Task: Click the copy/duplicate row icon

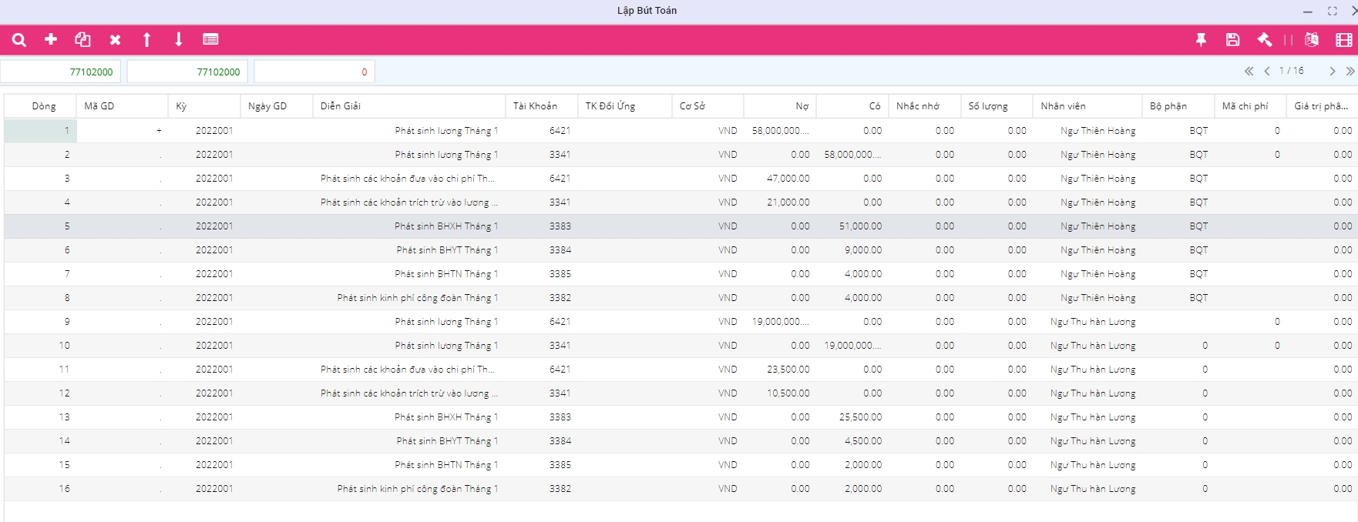Action: pos(82,40)
